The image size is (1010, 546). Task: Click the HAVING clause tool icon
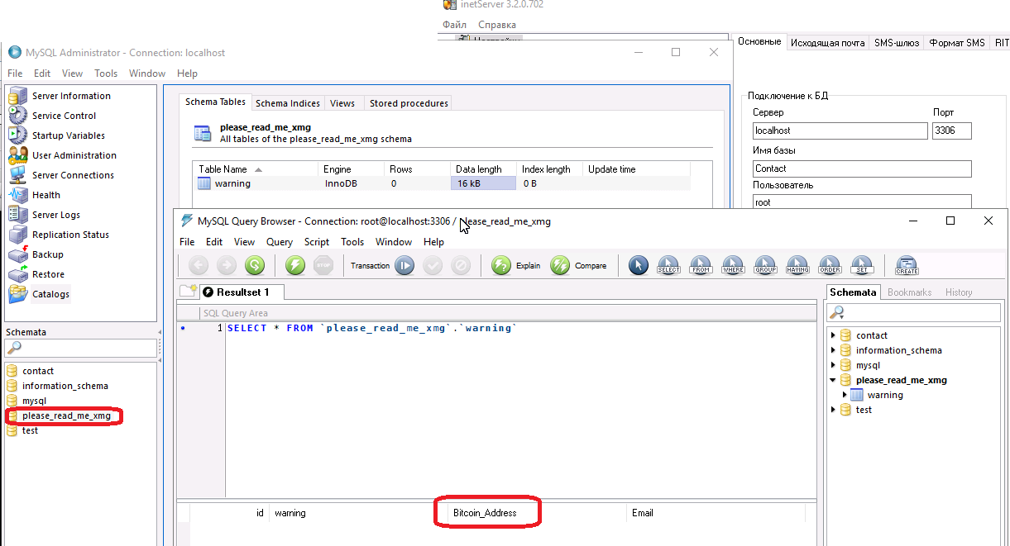tap(797, 265)
